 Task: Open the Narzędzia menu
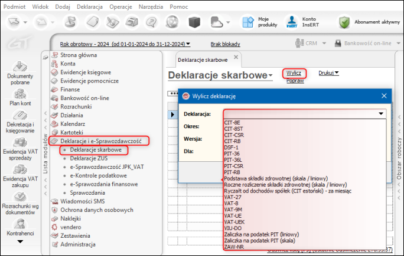[x=151, y=6]
